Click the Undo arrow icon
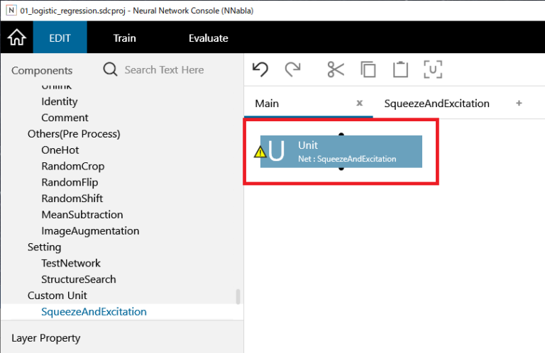The width and height of the screenshot is (545, 353). [x=260, y=69]
